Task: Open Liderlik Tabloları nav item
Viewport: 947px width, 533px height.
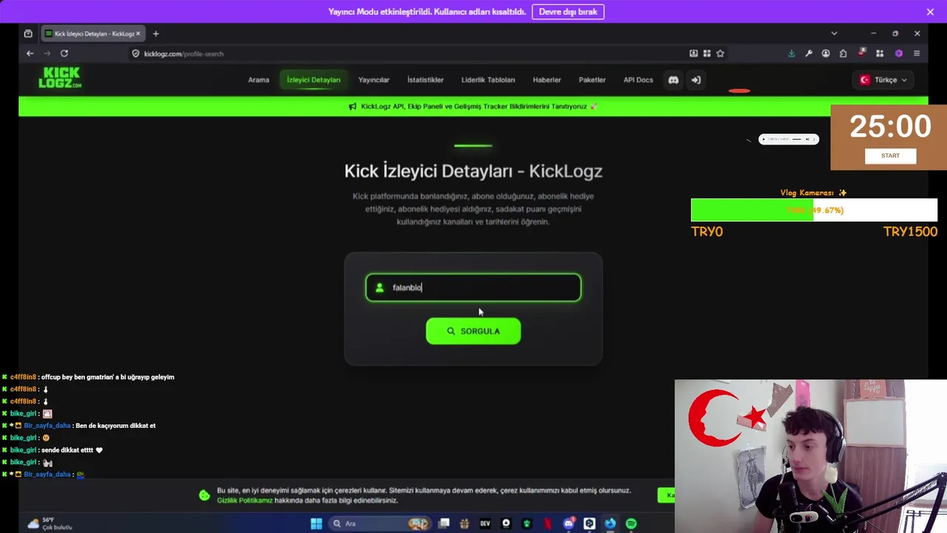Action: (488, 80)
